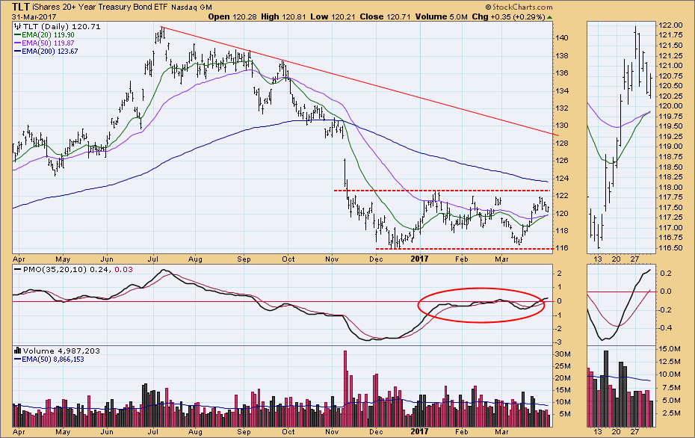The height and width of the screenshot is (438, 695).
Task: Click the TLT (Daily) 120.71 legend entry
Action: coord(61,27)
